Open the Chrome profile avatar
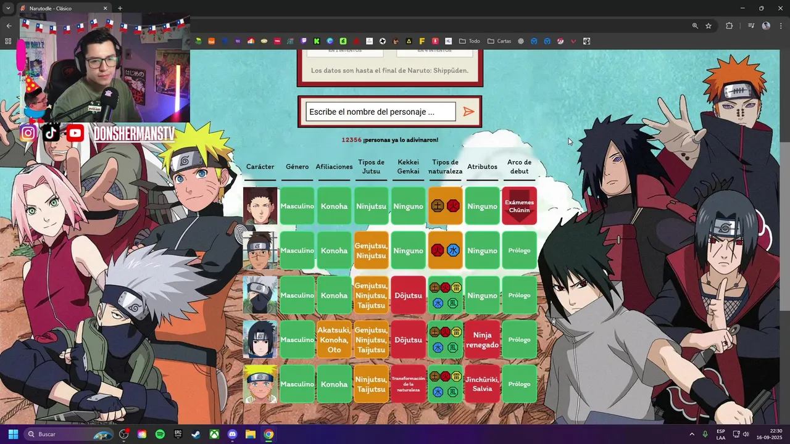 [x=766, y=26]
